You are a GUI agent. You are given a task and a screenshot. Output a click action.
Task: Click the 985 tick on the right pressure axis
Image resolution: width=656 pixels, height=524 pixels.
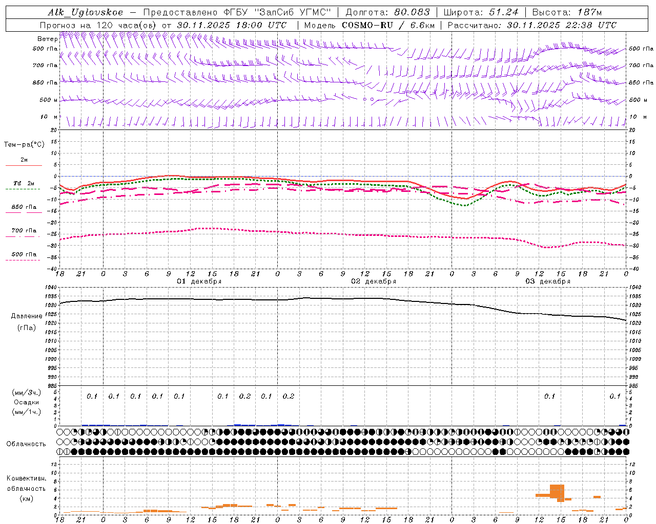634,385
